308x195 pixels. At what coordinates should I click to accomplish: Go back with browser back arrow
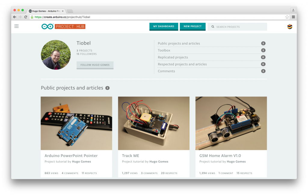[14, 17]
